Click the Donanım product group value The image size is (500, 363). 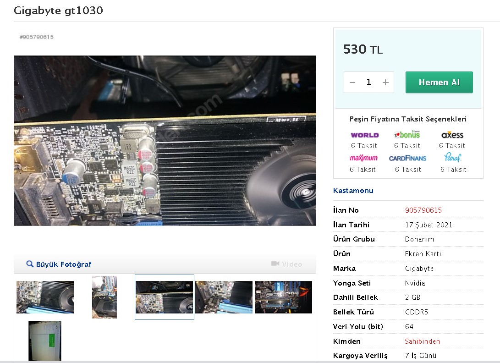(419, 239)
